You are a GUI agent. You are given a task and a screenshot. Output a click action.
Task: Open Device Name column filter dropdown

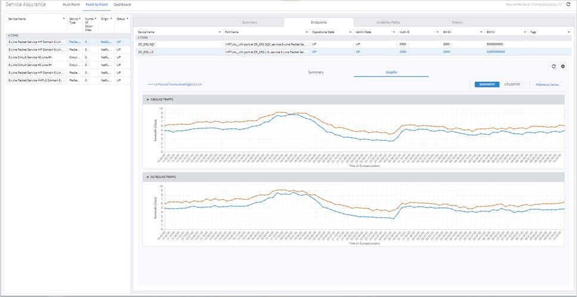click(220, 32)
